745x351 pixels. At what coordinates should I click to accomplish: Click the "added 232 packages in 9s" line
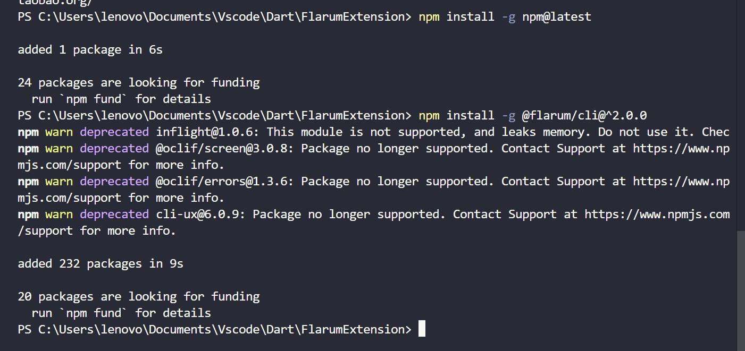coord(101,264)
